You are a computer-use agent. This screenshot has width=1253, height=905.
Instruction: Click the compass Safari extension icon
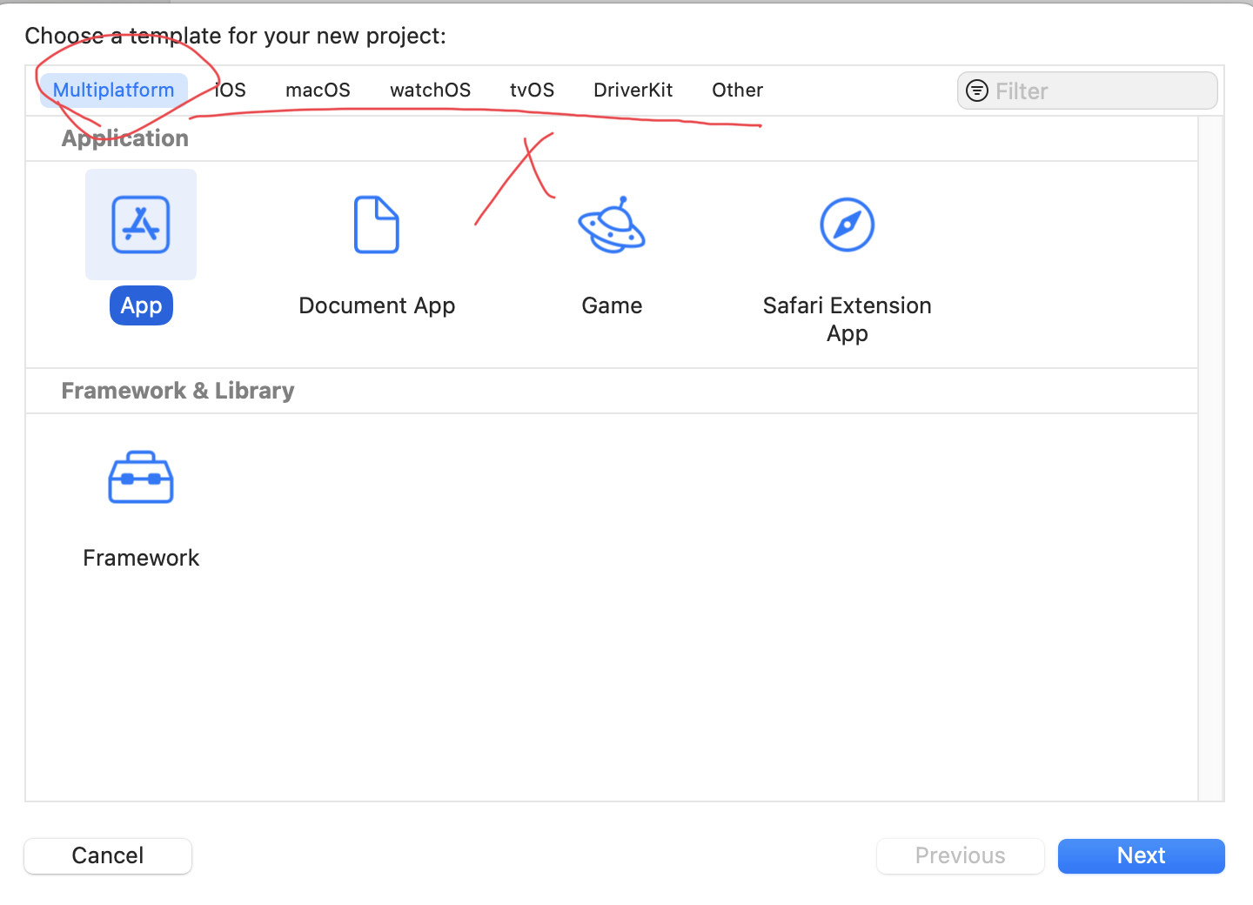(847, 225)
